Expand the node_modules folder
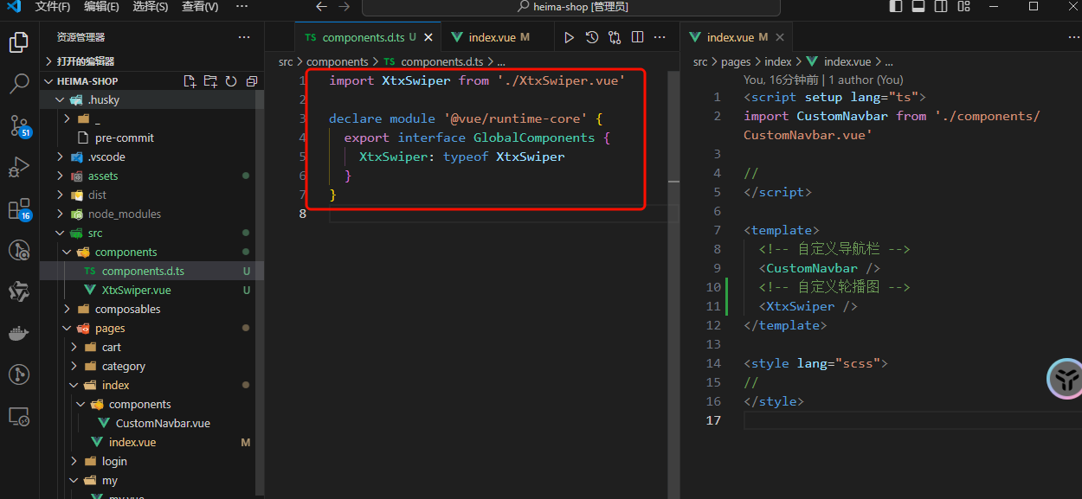 click(x=151, y=214)
